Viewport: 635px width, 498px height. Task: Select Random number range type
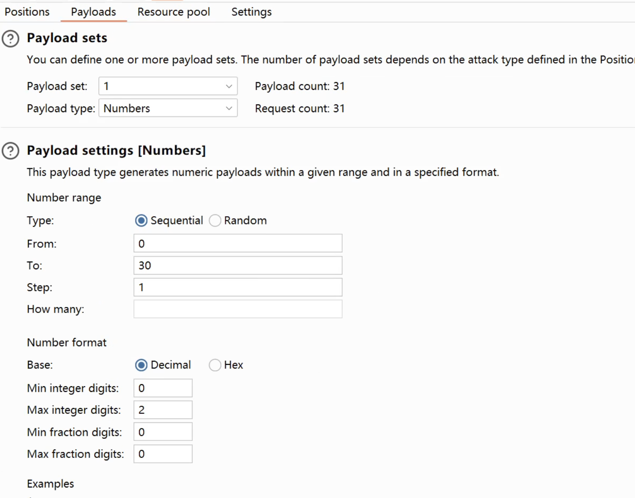tap(215, 221)
